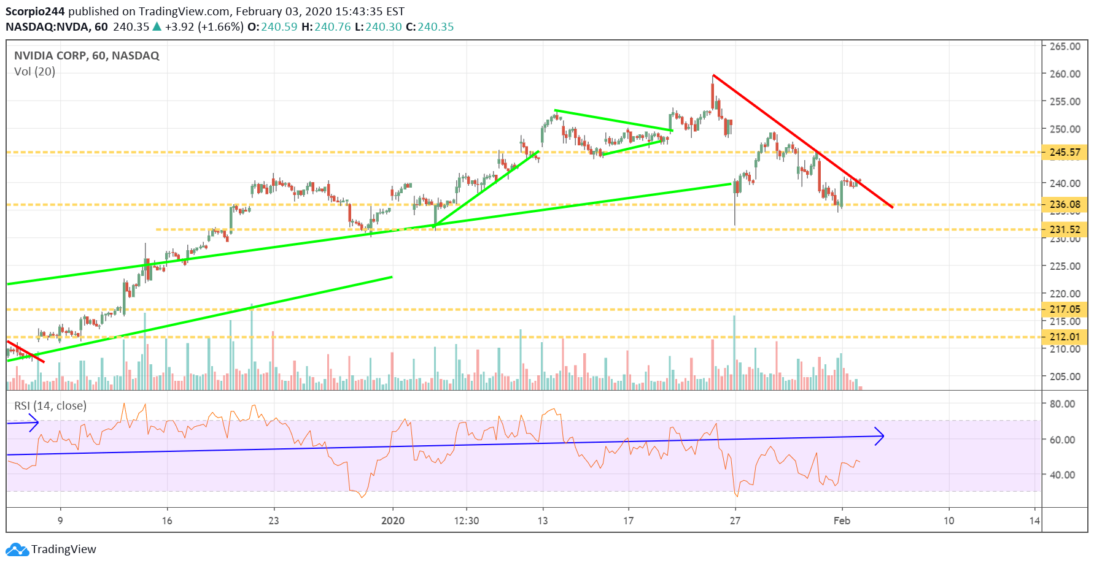Click the close price value 240.35 after C:
1094x566 pixels.
pyautogui.click(x=436, y=27)
